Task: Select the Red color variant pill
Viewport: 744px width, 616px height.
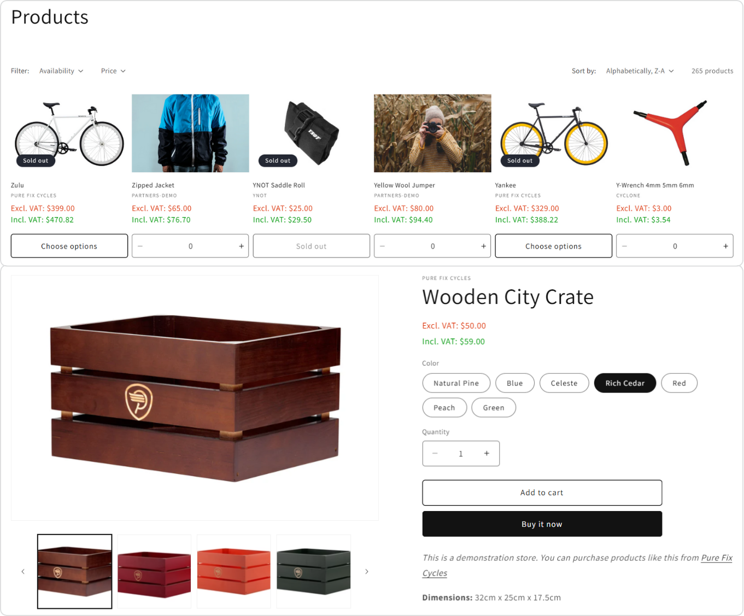Action: coord(679,383)
